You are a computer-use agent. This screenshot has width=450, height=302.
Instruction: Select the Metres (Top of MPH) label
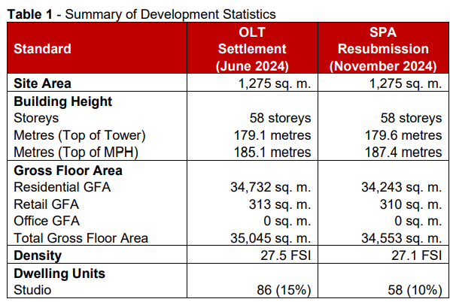pyautogui.click(x=76, y=153)
